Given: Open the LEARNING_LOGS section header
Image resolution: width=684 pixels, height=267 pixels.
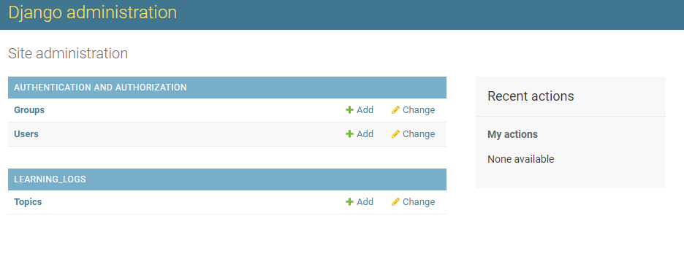Looking at the screenshot, I should click(50, 179).
